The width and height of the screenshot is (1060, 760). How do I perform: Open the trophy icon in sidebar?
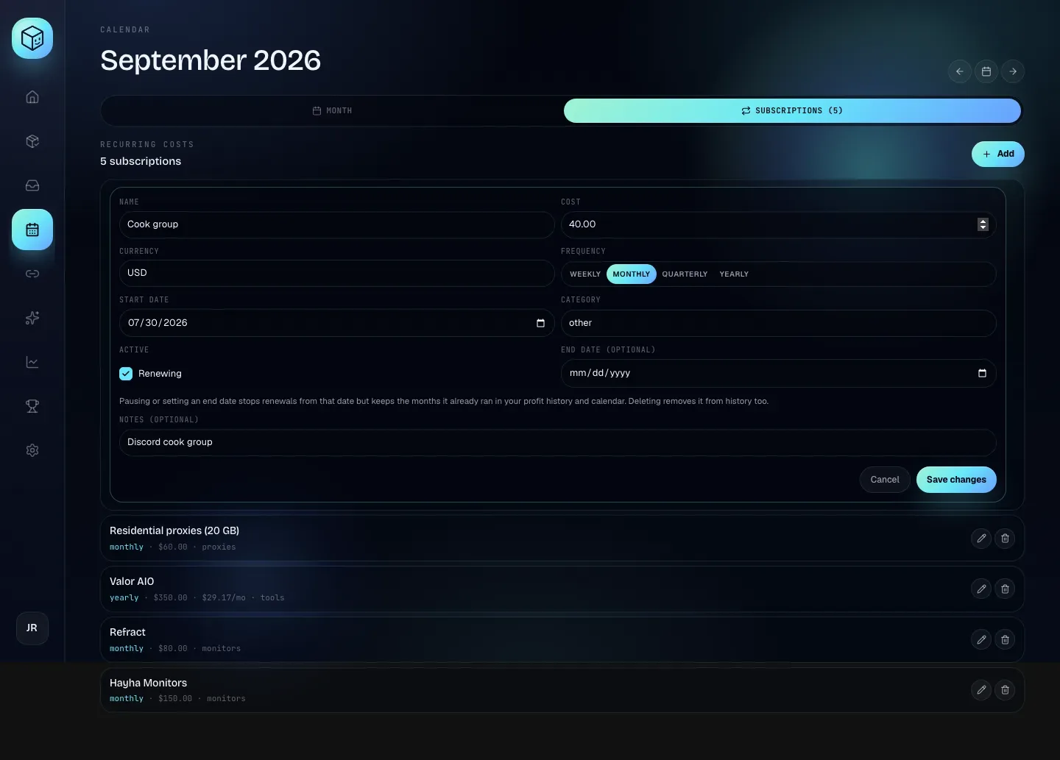32,406
